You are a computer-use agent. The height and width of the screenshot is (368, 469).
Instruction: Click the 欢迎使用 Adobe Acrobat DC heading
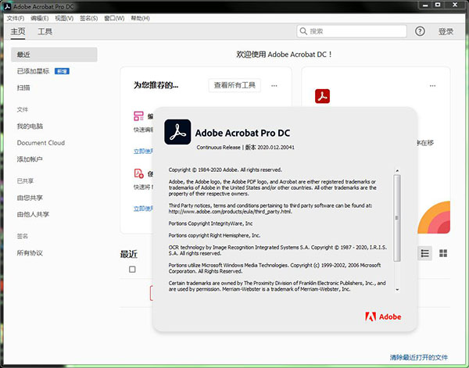click(x=285, y=55)
